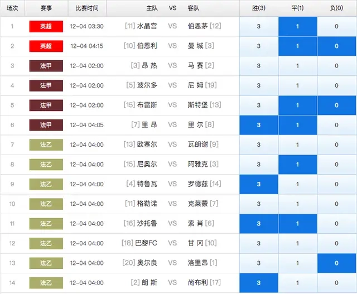The image size is (357, 294).
Task: Select draw (1) for 波尔多 vs 尼姆
Action: (297, 85)
